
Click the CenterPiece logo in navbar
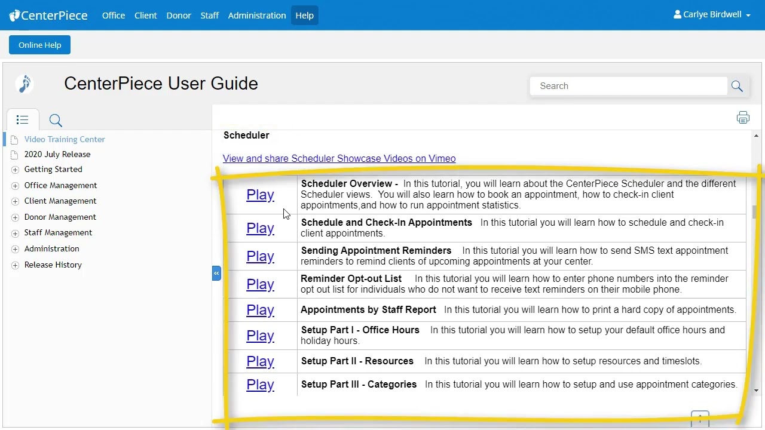[48, 15]
